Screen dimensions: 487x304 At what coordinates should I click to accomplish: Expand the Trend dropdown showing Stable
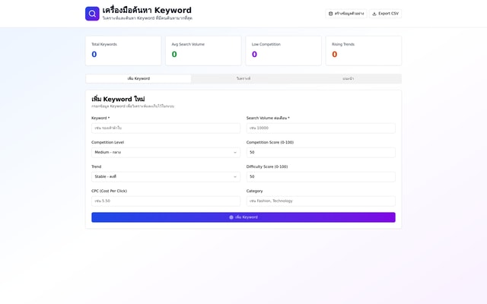coord(166,177)
